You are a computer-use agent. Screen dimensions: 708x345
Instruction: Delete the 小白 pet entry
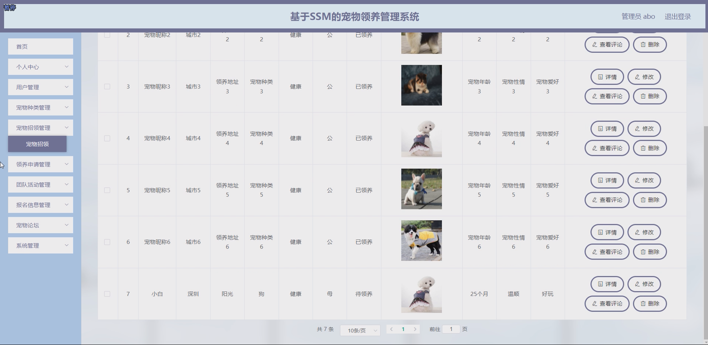coord(650,304)
